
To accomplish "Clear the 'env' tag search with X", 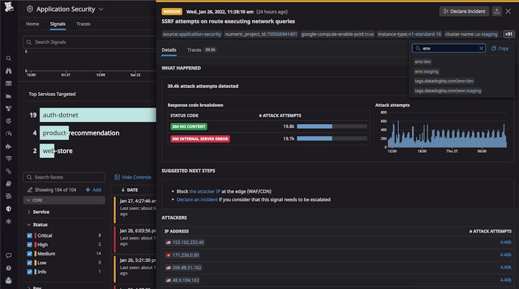I will point(481,48).
